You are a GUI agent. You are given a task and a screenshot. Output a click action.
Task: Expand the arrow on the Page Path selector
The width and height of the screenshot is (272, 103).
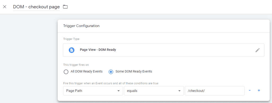[118, 91]
